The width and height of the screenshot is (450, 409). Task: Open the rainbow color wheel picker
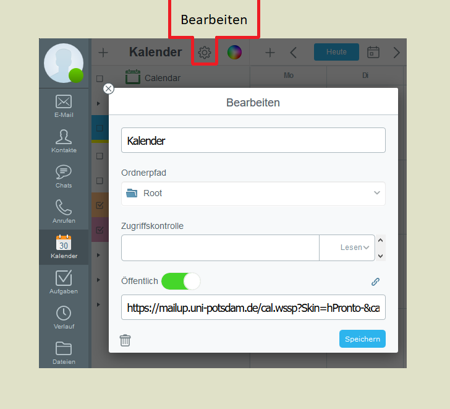click(234, 52)
